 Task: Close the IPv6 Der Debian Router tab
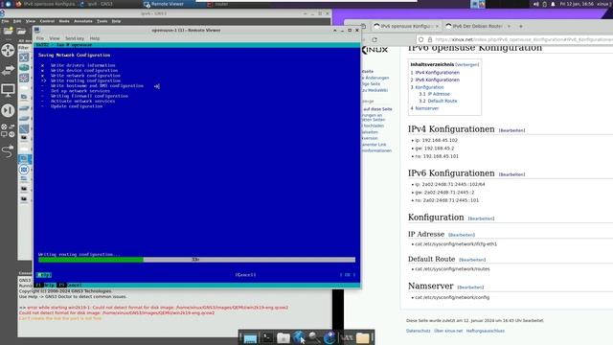[509, 26]
